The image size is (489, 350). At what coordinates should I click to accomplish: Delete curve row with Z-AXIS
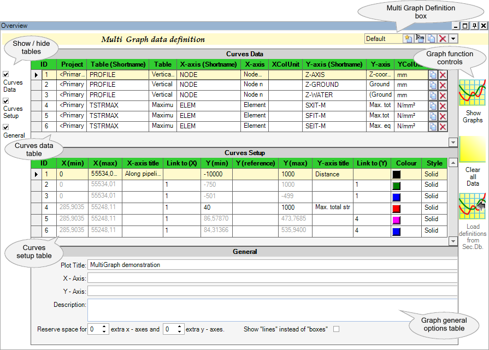(443, 75)
